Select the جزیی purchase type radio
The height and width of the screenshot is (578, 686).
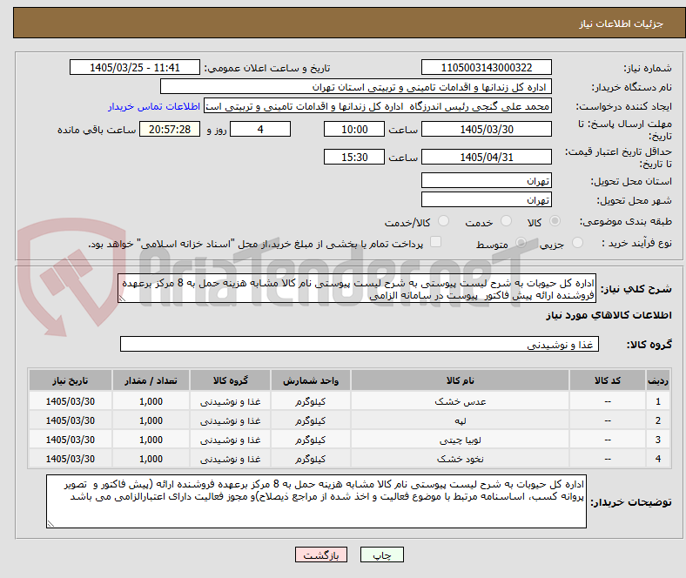click(x=577, y=242)
